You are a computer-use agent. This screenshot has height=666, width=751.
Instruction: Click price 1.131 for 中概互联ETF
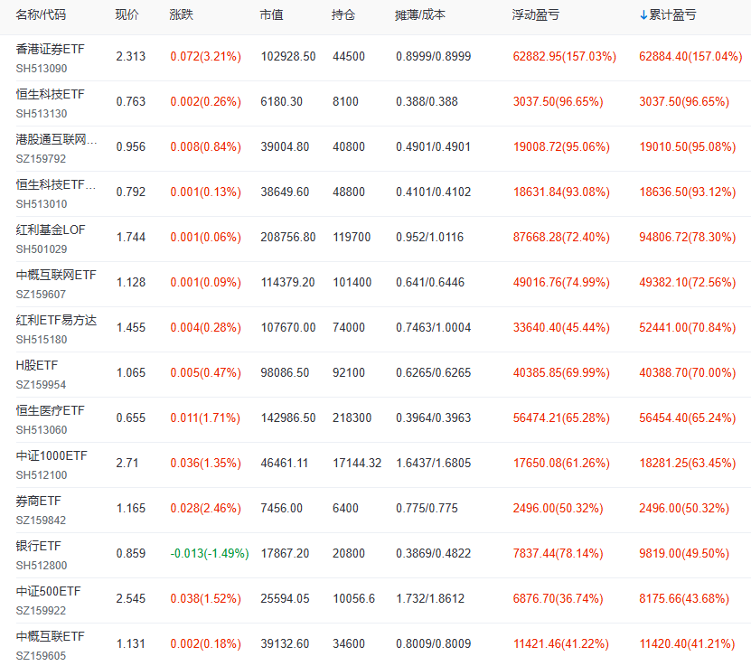(131, 643)
